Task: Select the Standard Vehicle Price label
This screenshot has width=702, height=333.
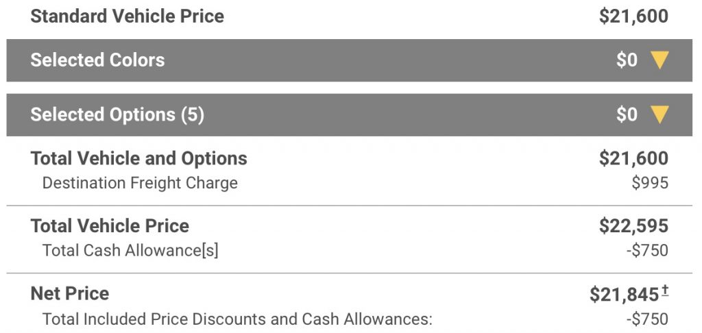Action: tap(127, 16)
